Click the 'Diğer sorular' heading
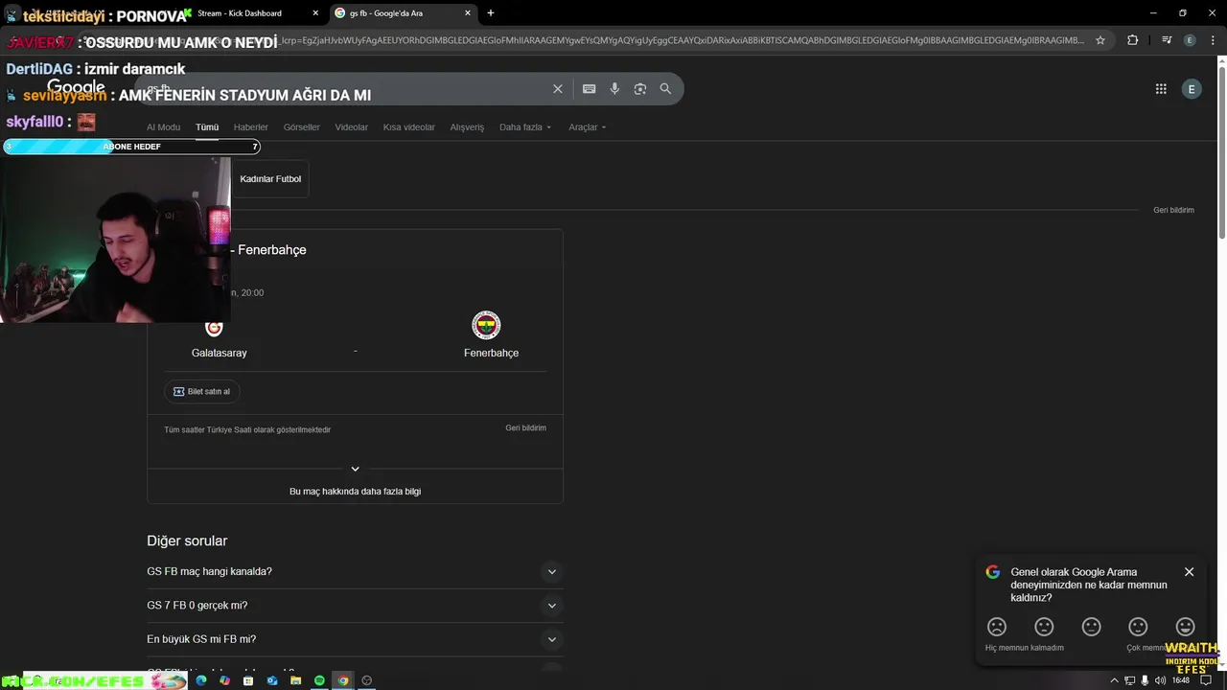1227x690 pixels. pos(187,540)
